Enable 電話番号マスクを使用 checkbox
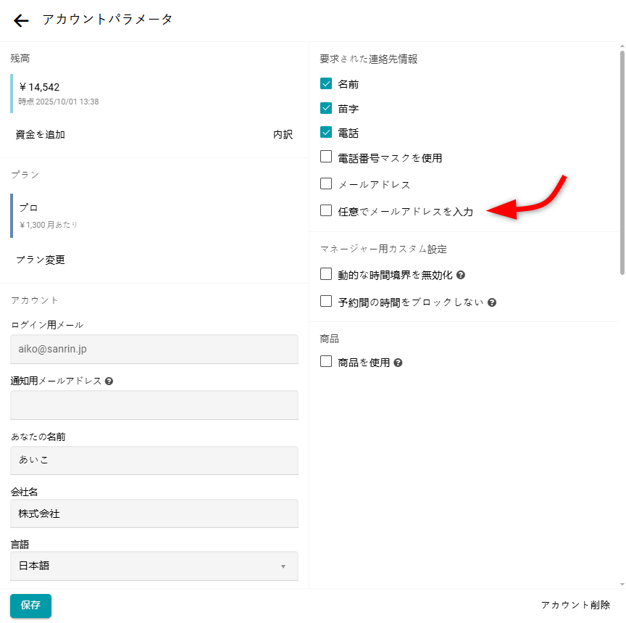Screen dimensions: 626x623 point(326,157)
